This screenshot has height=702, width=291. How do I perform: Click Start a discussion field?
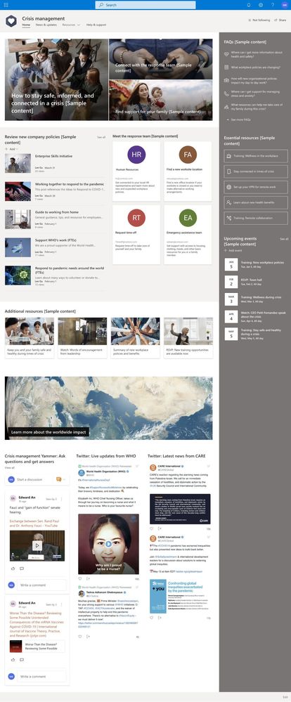30,479
